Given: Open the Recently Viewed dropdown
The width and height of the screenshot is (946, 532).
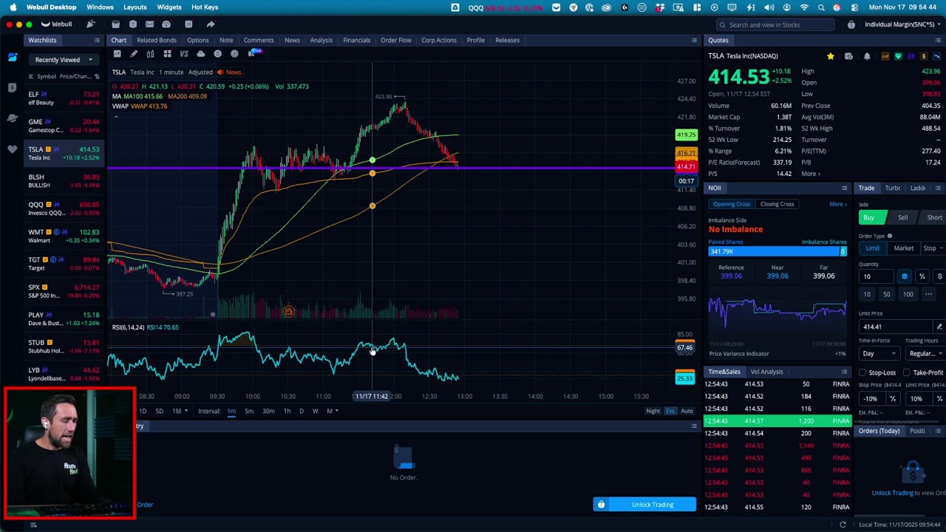Looking at the screenshot, I should click(x=63, y=60).
